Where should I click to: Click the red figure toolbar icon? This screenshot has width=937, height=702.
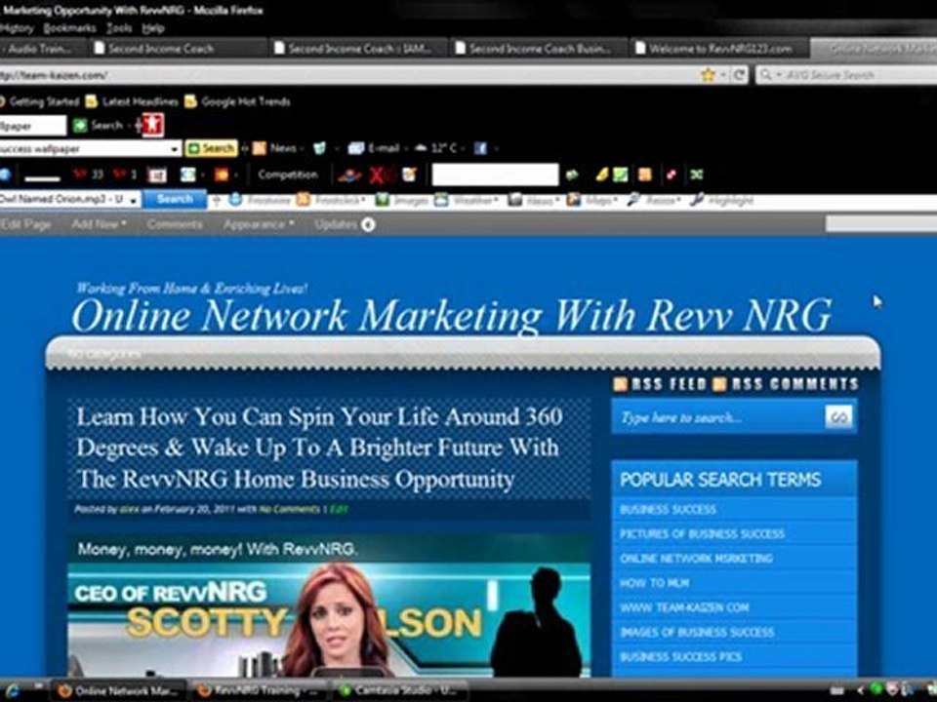(152, 126)
